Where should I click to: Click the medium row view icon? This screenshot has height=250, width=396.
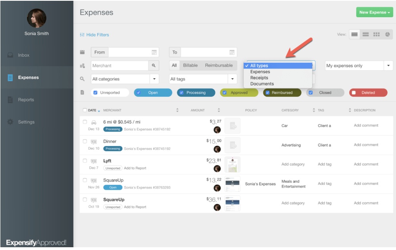coord(365,35)
